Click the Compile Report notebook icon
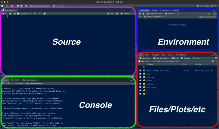219x129 pixels. (x=44, y=14)
